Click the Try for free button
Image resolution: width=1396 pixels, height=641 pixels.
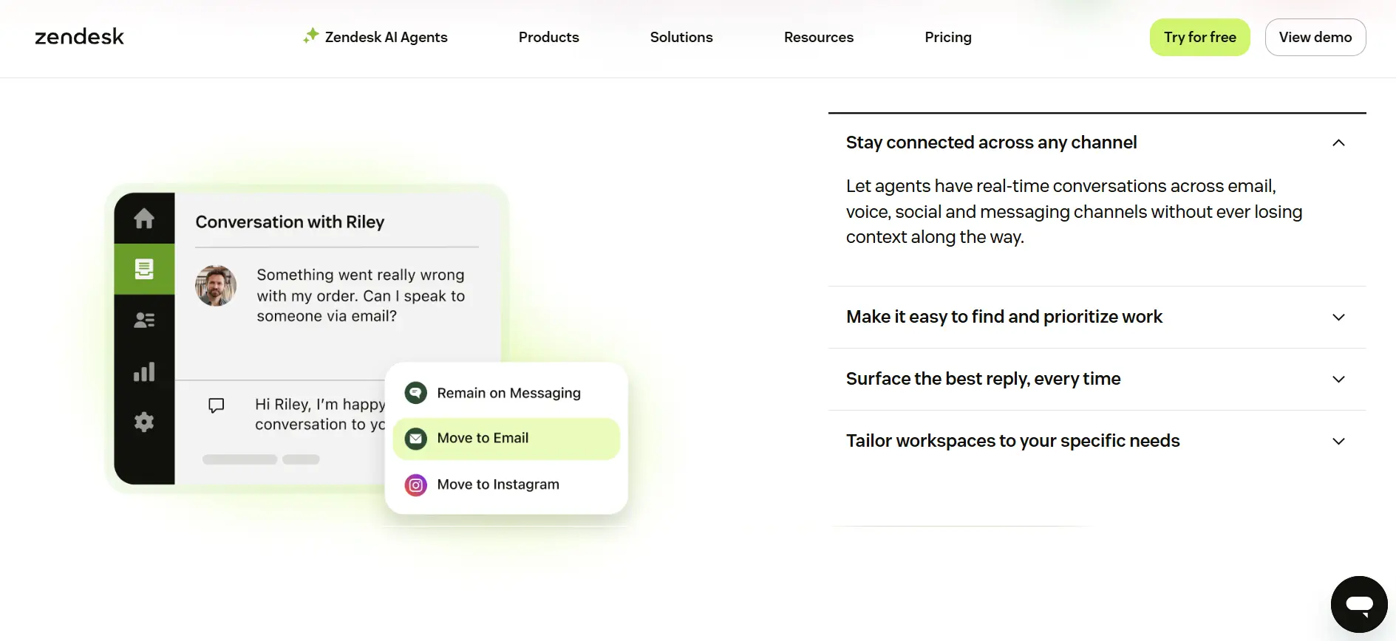[1199, 37]
